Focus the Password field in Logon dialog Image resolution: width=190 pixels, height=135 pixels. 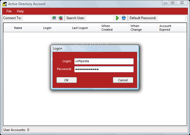[104, 69]
